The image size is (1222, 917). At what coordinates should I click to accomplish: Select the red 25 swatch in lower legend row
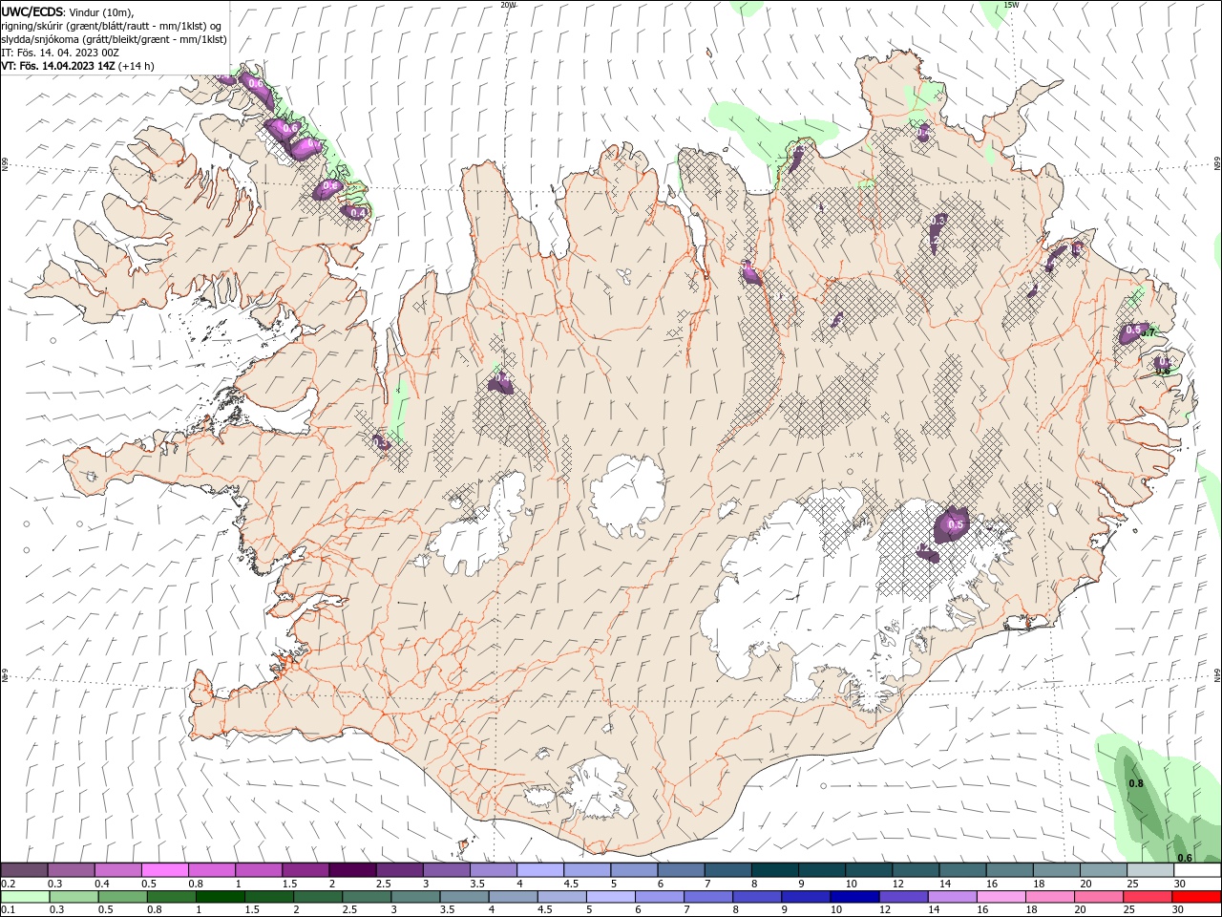[x=1148, y=897]
